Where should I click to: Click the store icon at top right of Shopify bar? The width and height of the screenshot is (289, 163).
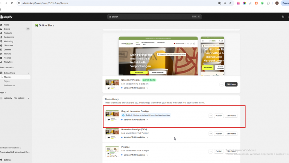pyautogui.click(x=283, y=17)
